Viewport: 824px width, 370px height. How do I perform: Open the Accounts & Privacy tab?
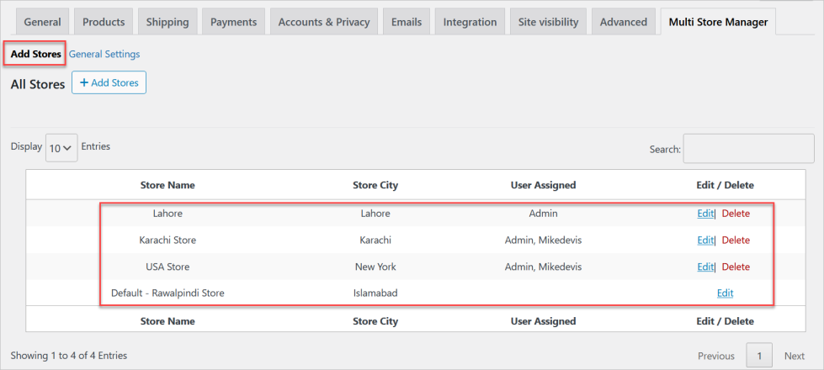[323, 22]
